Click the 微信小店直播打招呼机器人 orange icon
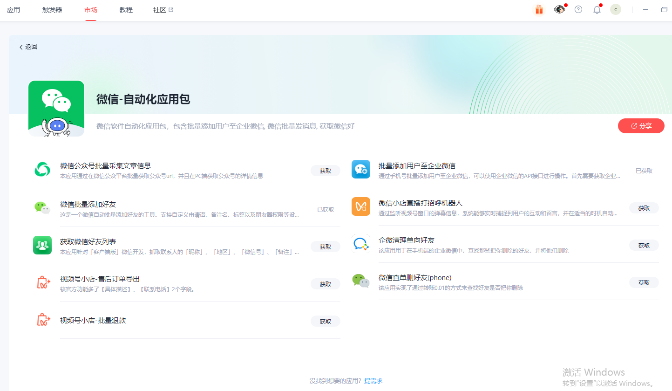 pos(361,206)
